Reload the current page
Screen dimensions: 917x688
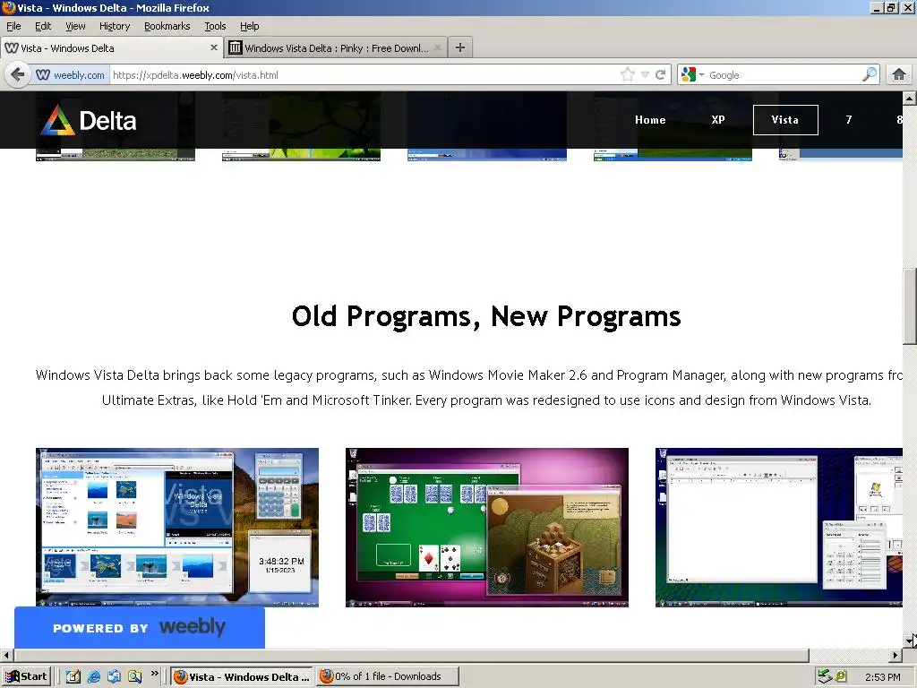coord(660,75)
